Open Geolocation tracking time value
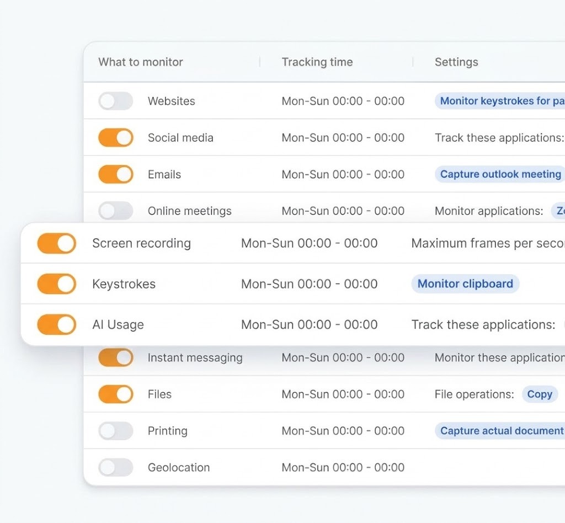Screen dimensions: 565x523 click(343, 467)
